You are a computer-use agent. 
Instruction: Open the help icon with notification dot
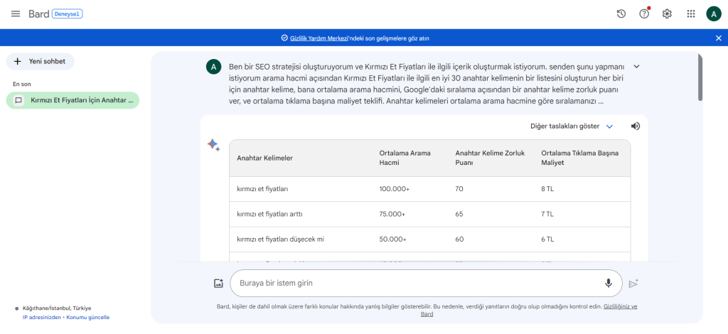pyautogui.click(x=644, y=14)
